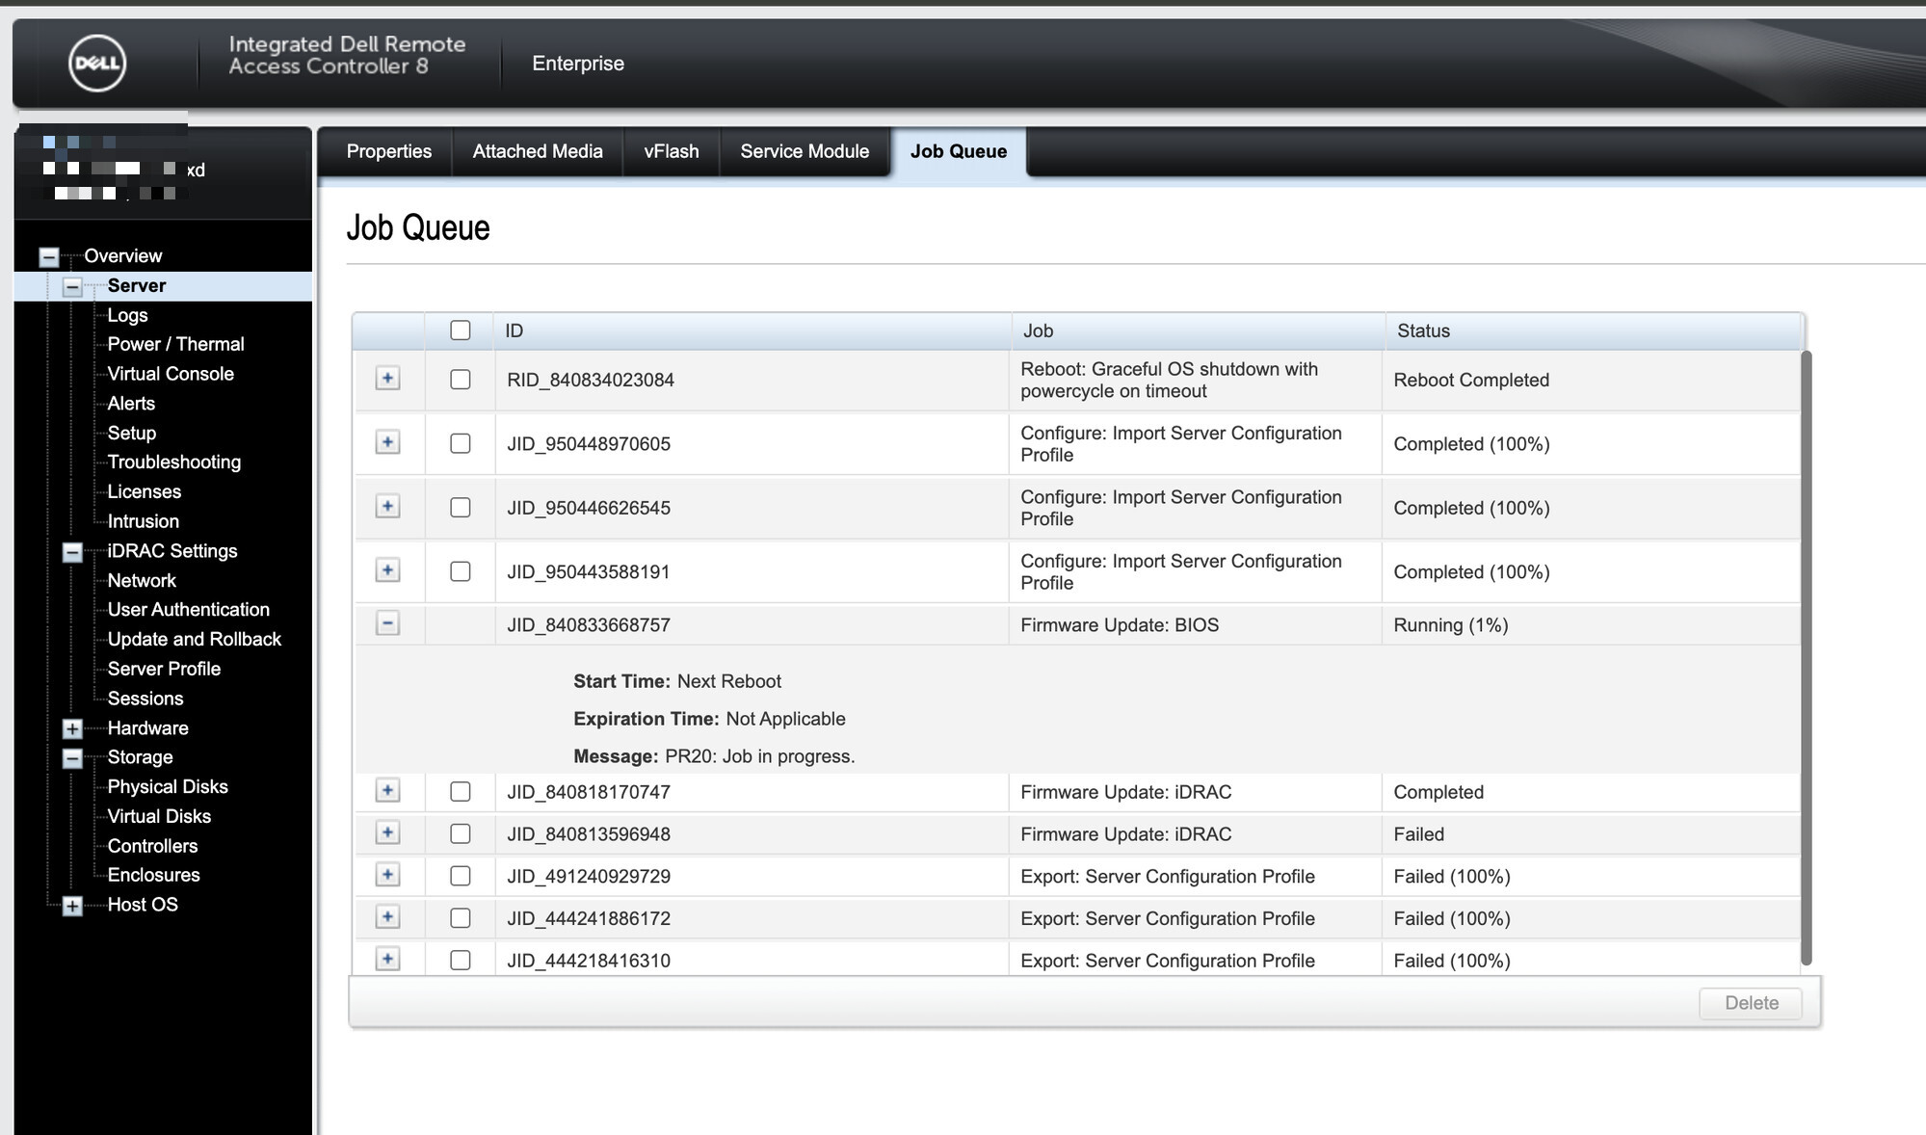Check the box for job JID_950448970605
Viewport: 1926px width, 1135px height.
coord(461,443)
